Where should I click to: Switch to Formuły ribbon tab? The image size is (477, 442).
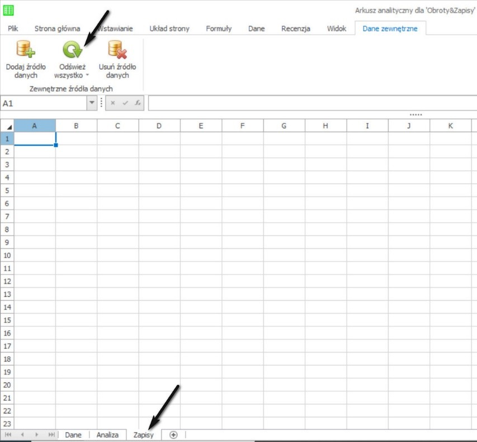(x=219, y=28)
